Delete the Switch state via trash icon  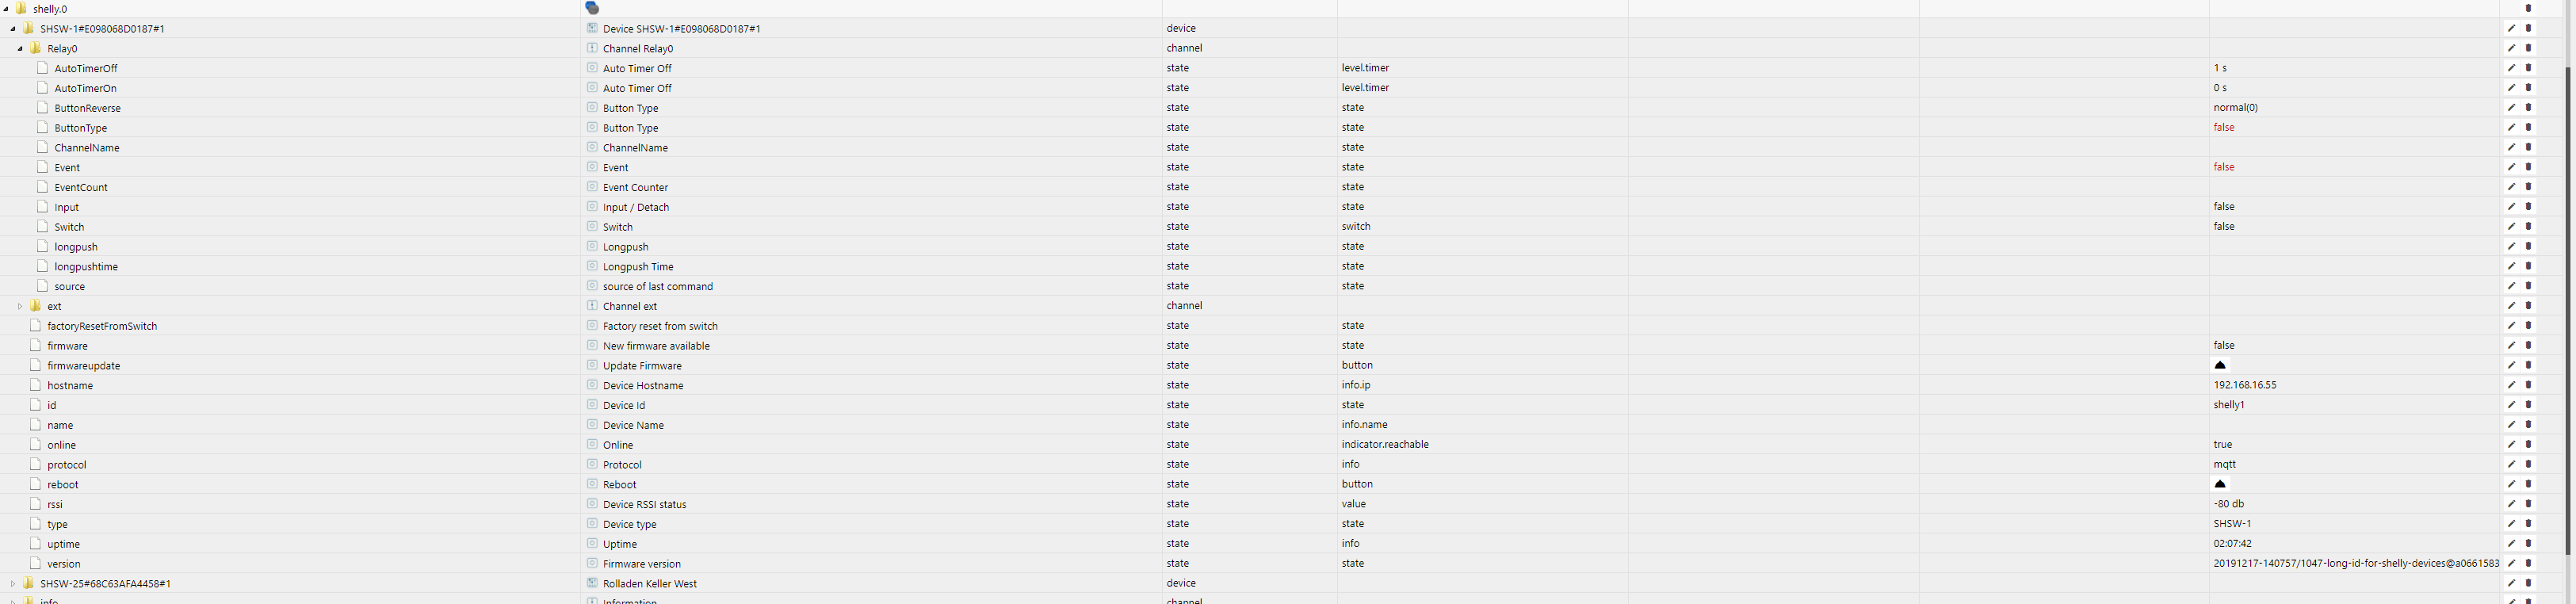pyautogui.click(x=2529, y=227)
